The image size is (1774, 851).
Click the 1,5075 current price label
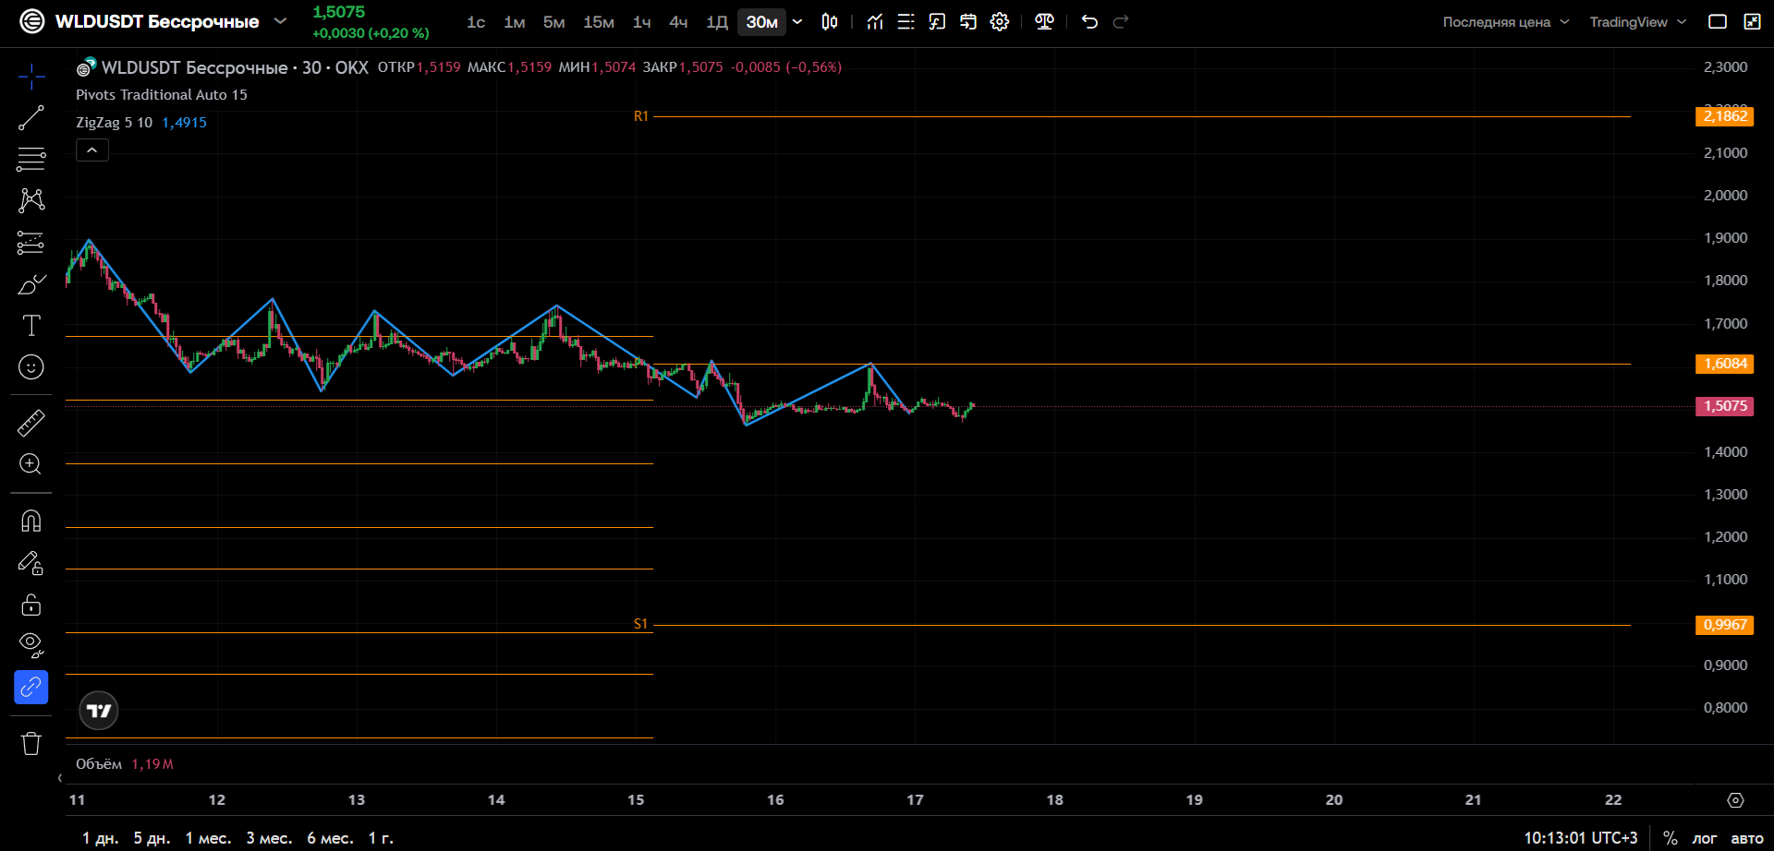coord(1724,406)
